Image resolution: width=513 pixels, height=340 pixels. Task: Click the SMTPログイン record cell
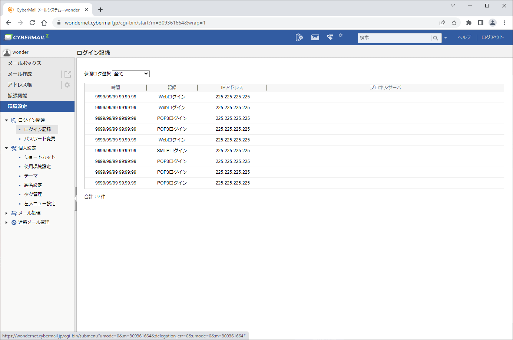point(172,151)
